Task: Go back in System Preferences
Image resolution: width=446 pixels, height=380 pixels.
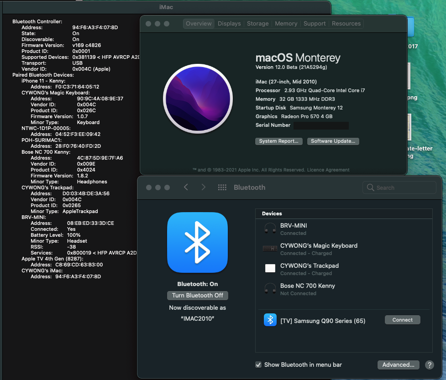Action: (x=186, y=187)
